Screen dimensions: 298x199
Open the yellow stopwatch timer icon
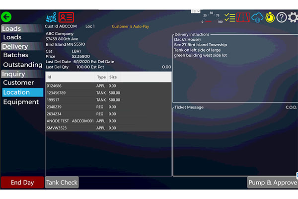click(269, 17)
